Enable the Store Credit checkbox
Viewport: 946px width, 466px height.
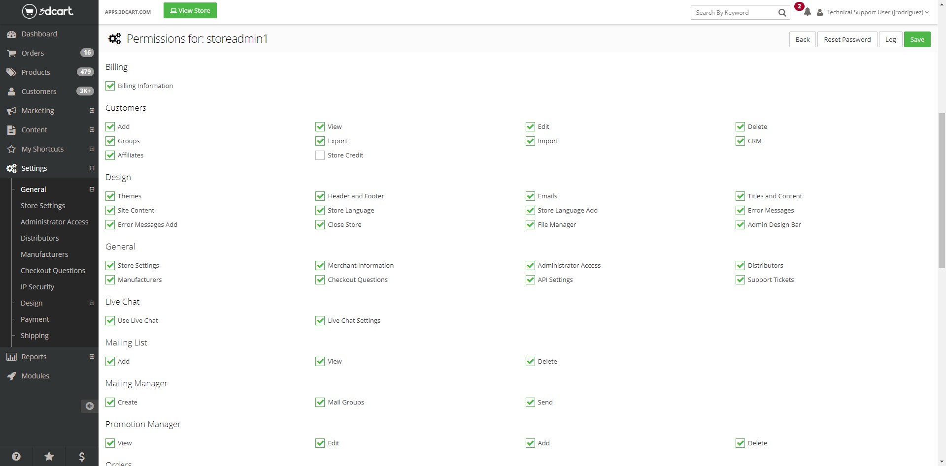tap(320, 155)
